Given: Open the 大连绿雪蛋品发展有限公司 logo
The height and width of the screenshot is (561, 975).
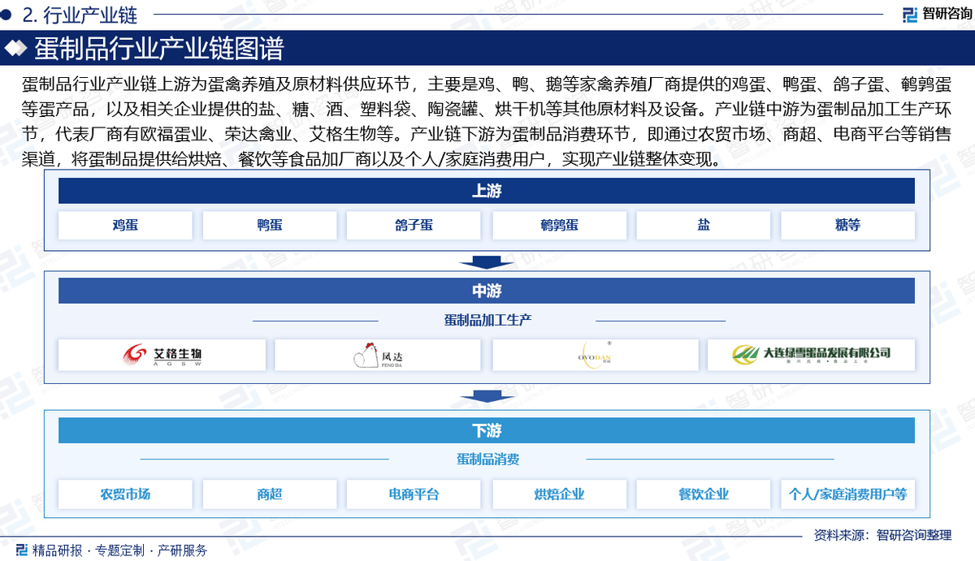Looking at the screenshot, I should [811, 355].
